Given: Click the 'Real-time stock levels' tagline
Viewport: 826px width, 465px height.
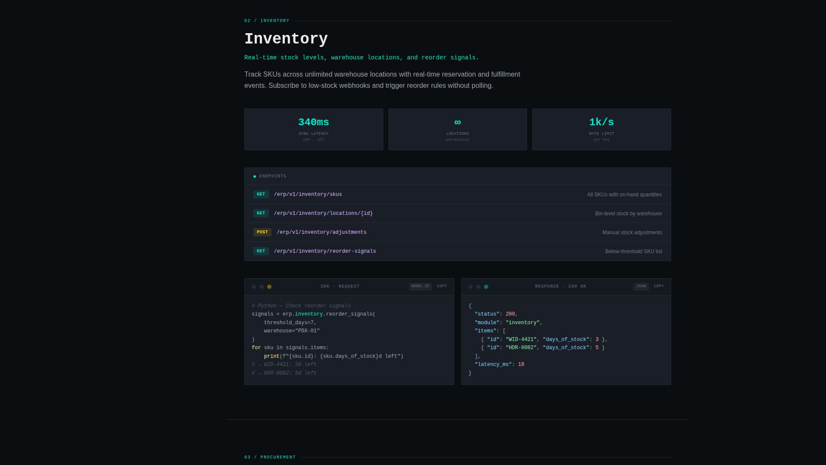Looking at the screenshot, I should [361, 58].
